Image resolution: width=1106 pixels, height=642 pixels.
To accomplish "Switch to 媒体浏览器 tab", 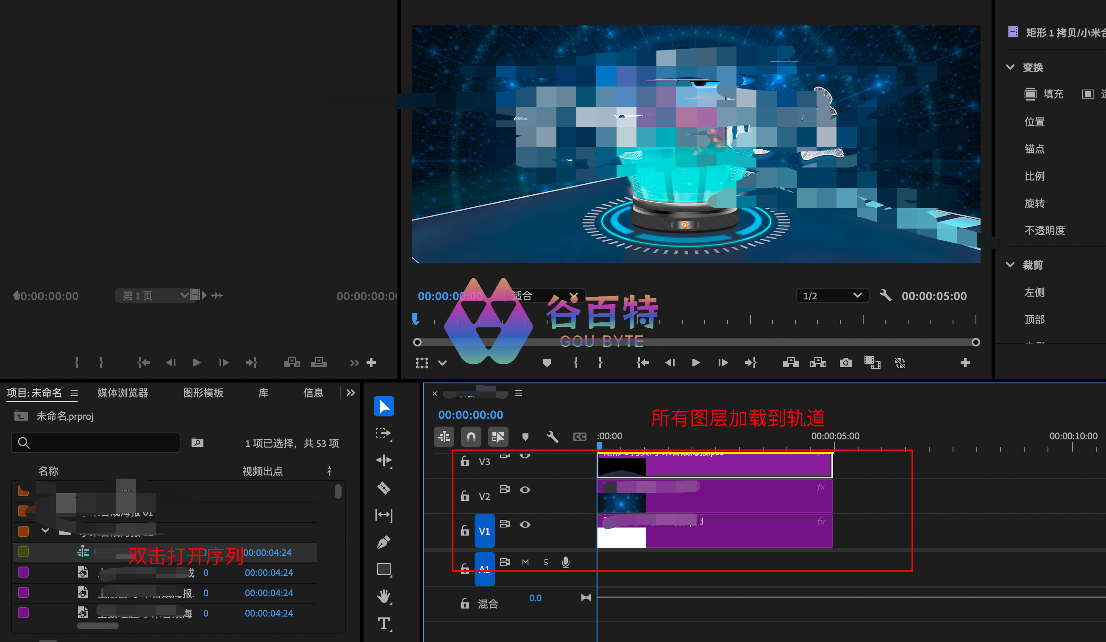I will point(122,393).
